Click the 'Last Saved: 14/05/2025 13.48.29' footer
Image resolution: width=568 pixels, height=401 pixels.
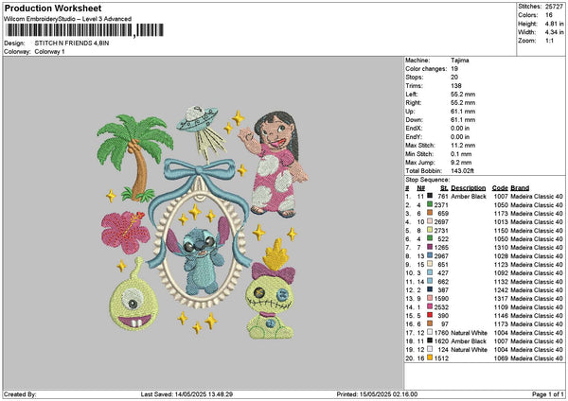pyautogui.click(x=186, y=394)
